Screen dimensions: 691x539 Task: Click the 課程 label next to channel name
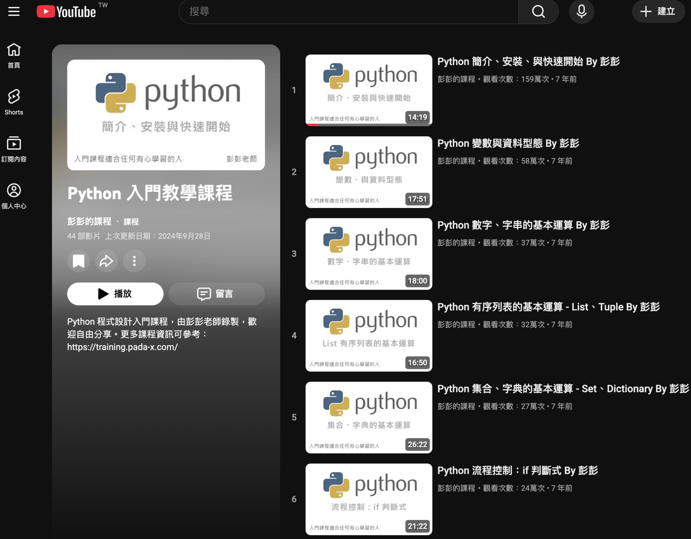(x=131, y=222)
